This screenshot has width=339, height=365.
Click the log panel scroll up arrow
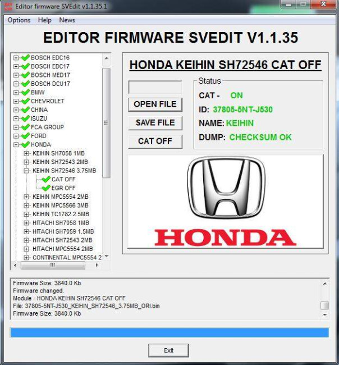point(325,284)
